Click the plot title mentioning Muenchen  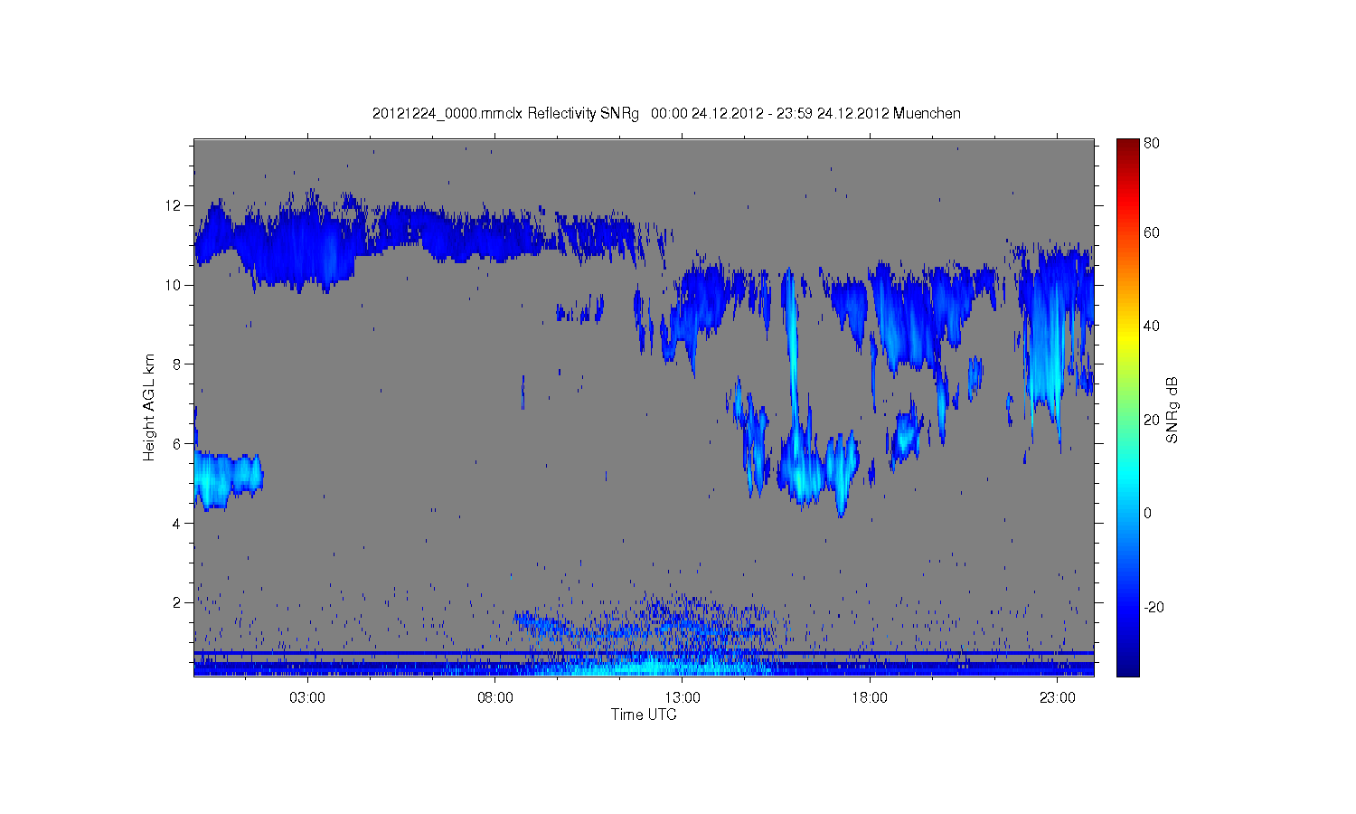[666, 113]
